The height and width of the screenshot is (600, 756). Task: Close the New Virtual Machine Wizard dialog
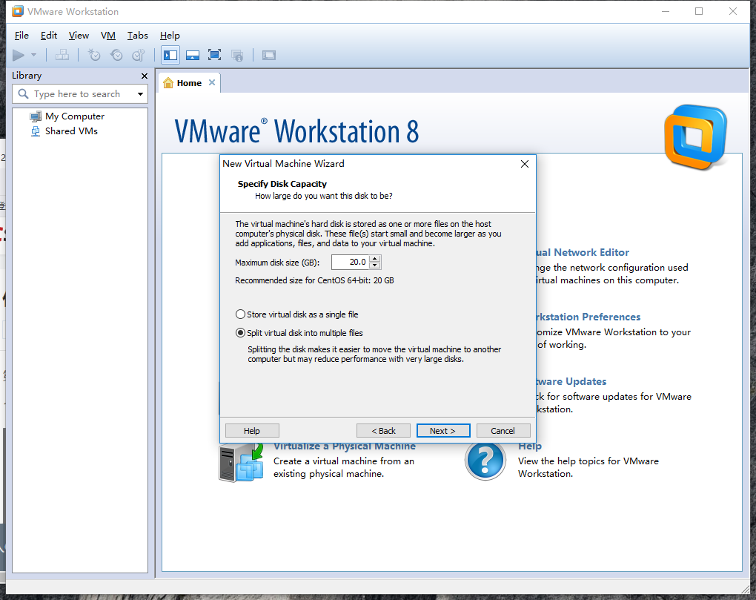tap(525, 164)
